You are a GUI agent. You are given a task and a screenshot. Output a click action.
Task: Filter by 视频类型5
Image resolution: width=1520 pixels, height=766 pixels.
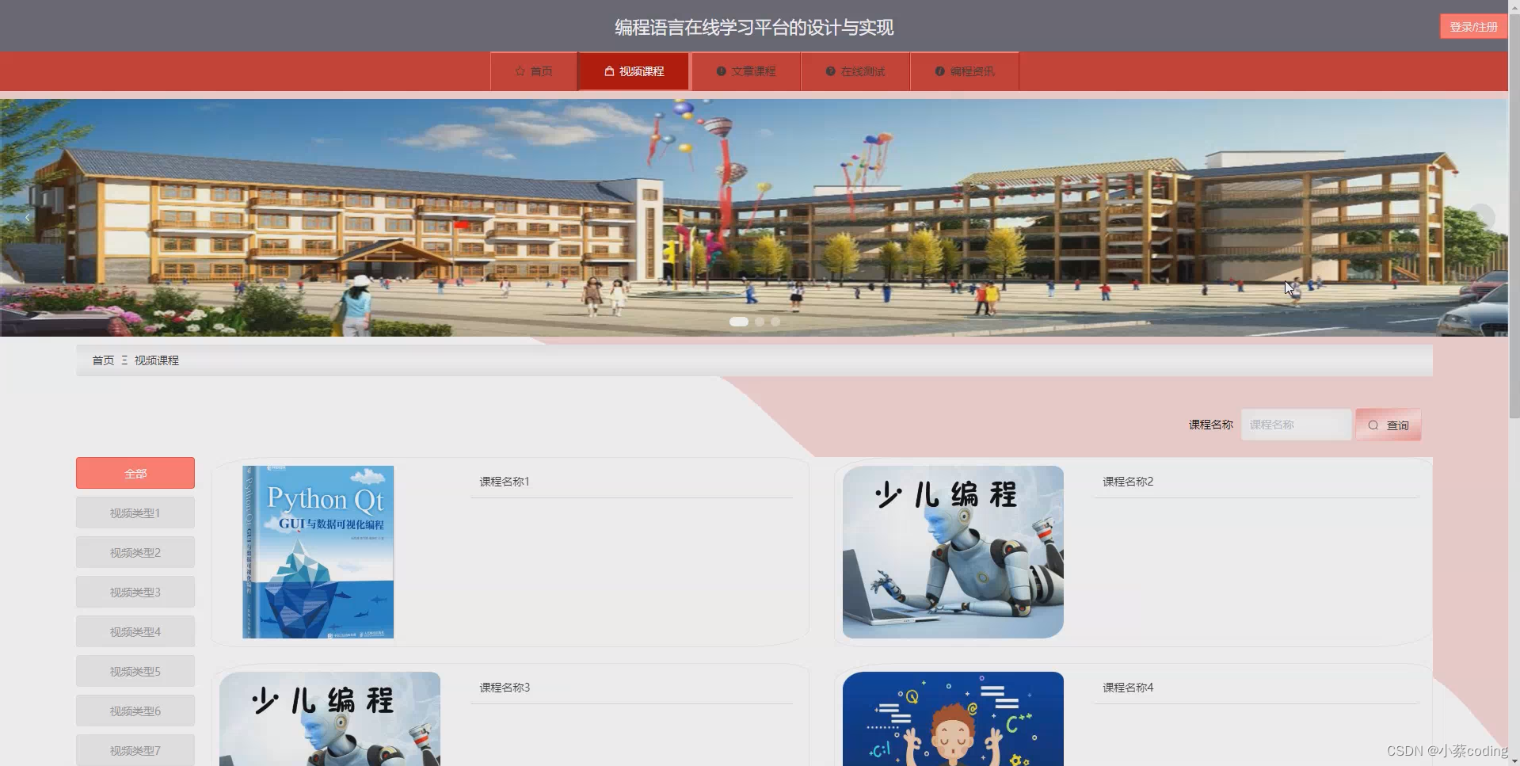click(x=135, y=671)
